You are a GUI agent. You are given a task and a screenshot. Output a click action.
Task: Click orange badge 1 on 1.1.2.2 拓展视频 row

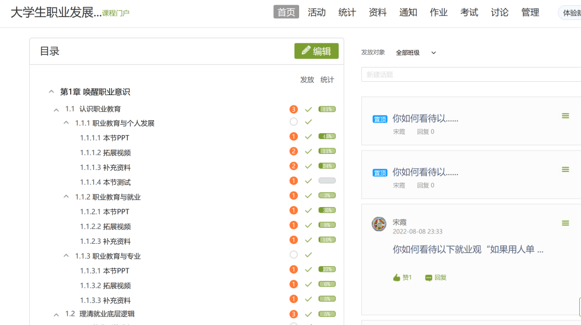(x=293, y=225)
